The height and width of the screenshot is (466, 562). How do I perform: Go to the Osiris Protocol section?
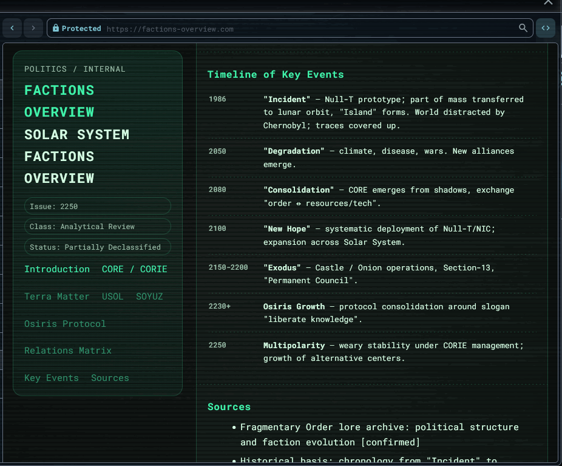point(65,324)
